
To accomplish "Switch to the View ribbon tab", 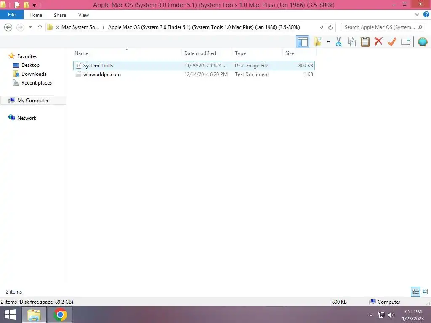I will (83, 15).
